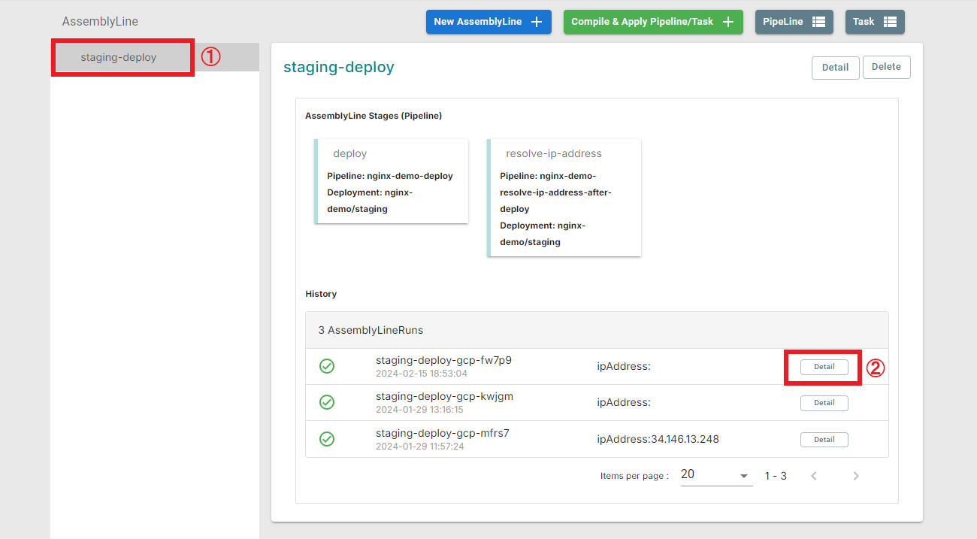Go to next page of run history

(x=855, y=476)
